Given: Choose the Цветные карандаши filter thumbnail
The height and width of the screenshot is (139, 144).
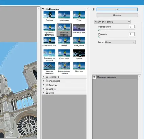Looking at the screenshot, I should [x=50, y=66].
